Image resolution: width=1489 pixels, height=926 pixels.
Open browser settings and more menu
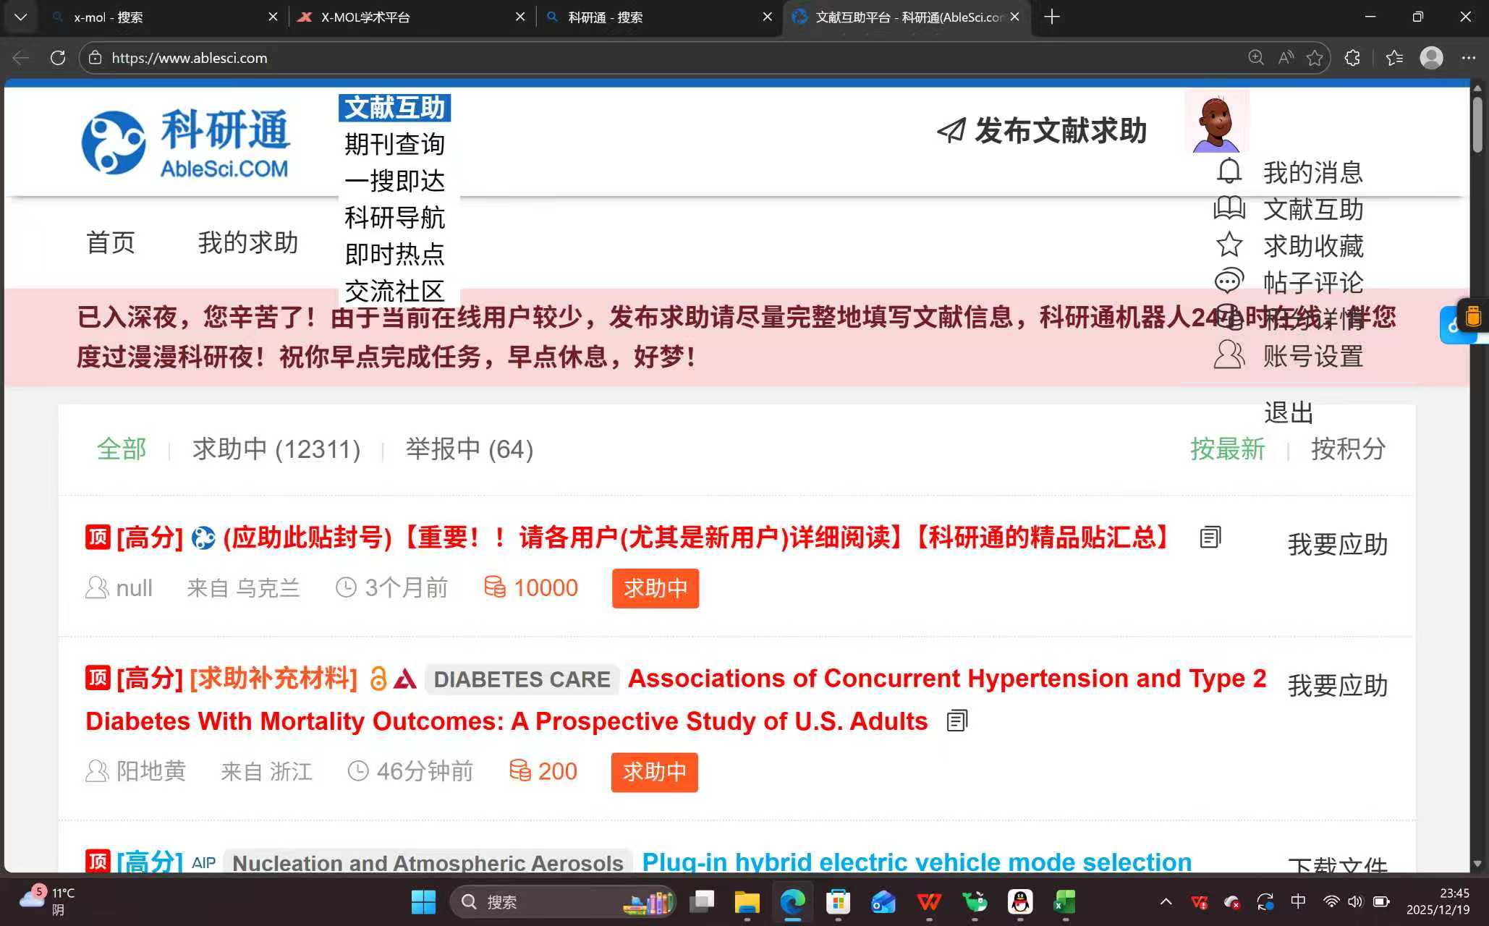1468,58
